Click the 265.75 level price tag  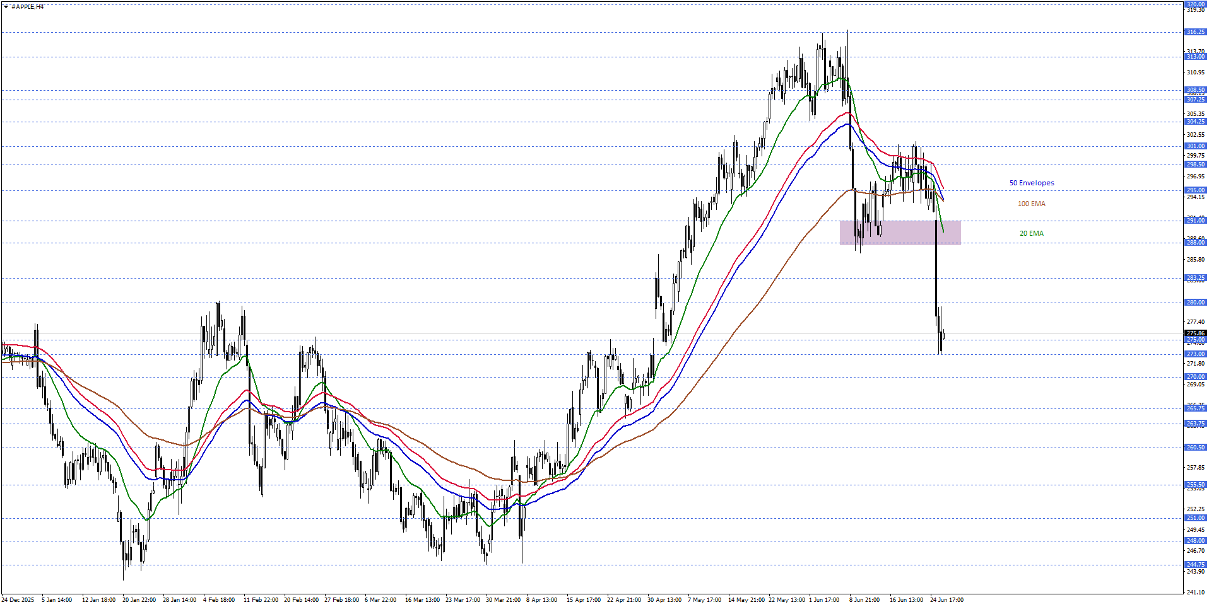[x=1196, y=408]
